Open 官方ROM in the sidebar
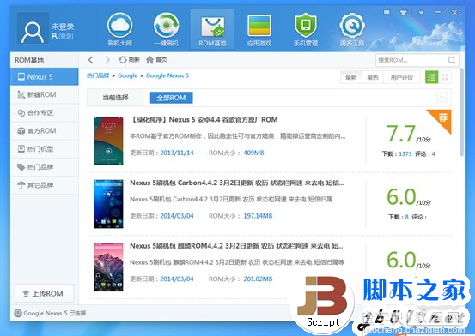The width and height of the screenshot is (475, 336). 44,130
